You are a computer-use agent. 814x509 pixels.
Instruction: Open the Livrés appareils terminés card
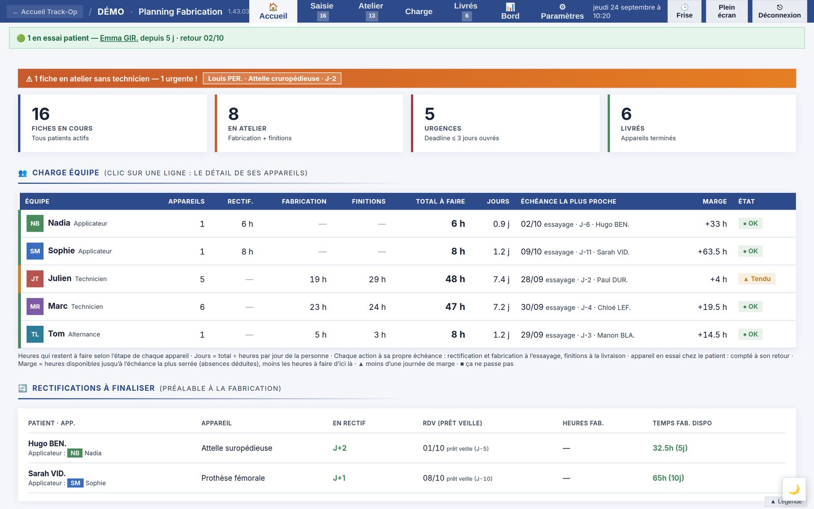[702, 123]
